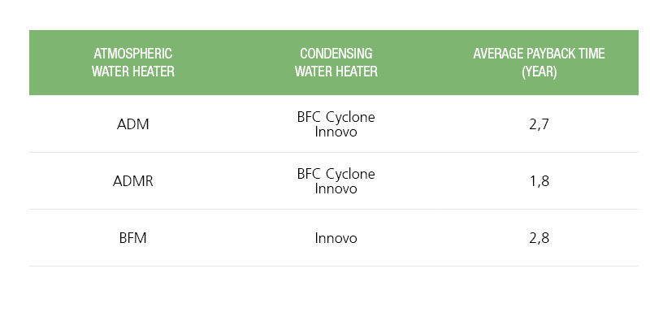The image size is (650, 325).
Task: Click the divider line below the ADM row
Action: (x=333, y=152)
